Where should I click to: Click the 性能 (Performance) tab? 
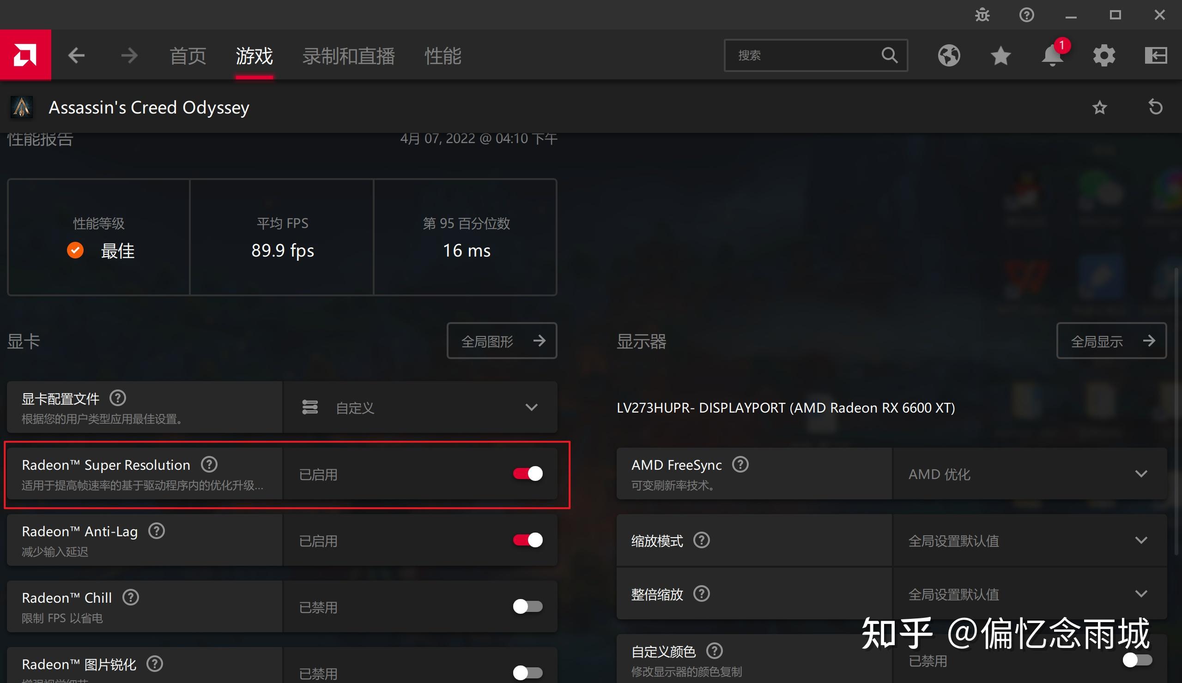click(x=443, y=54)
